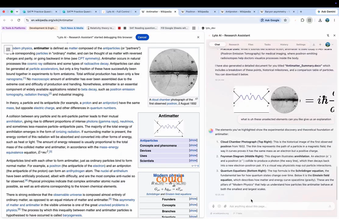Click the download icon in Lyto AI tab row
Image resolution: width=339 pixels, height=219 pixels.
[x=314, y=44]
